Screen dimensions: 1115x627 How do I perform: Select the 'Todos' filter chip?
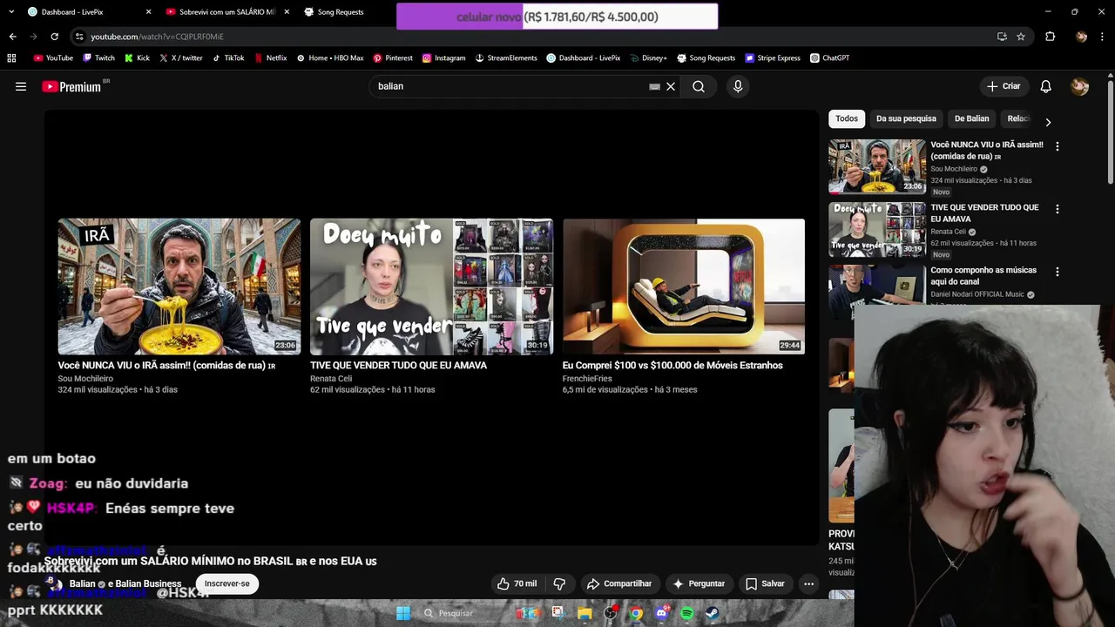point(847,118)
